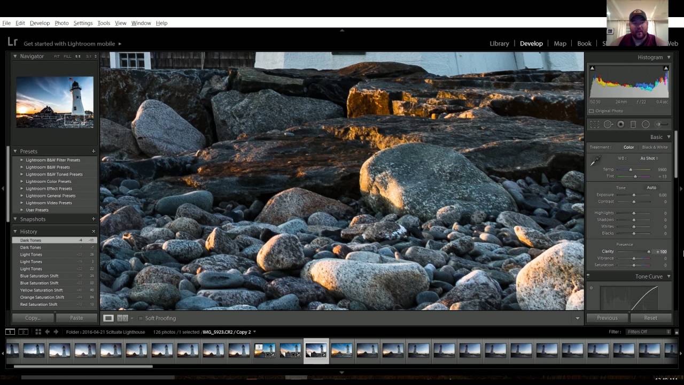Screen dimensions: 684x385
Task: Select the Crop Overlay tool
Action: pos(595,124)
